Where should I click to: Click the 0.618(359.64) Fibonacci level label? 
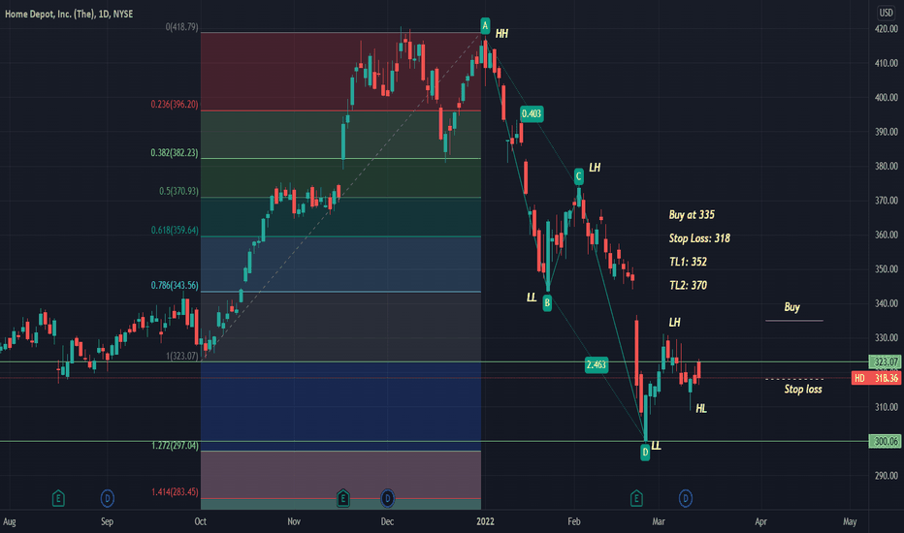(175, 230)
